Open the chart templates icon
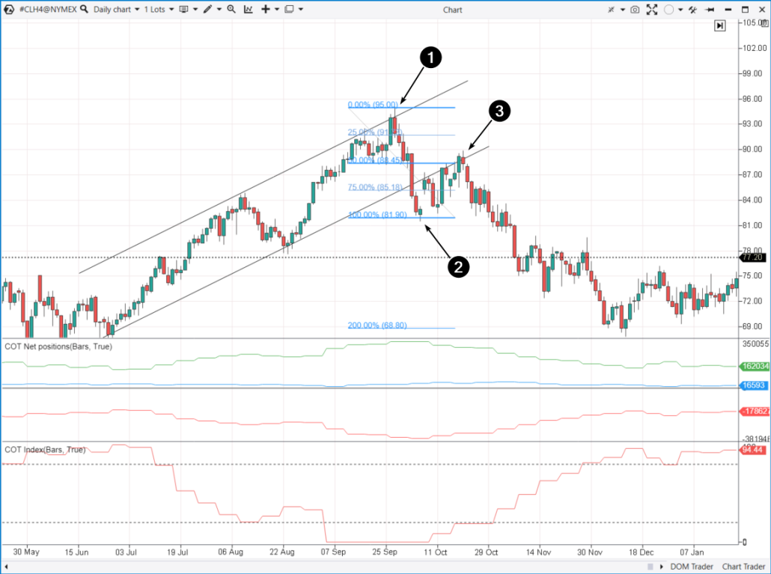Viewport: 771px width, 574px height. (183, 9)
